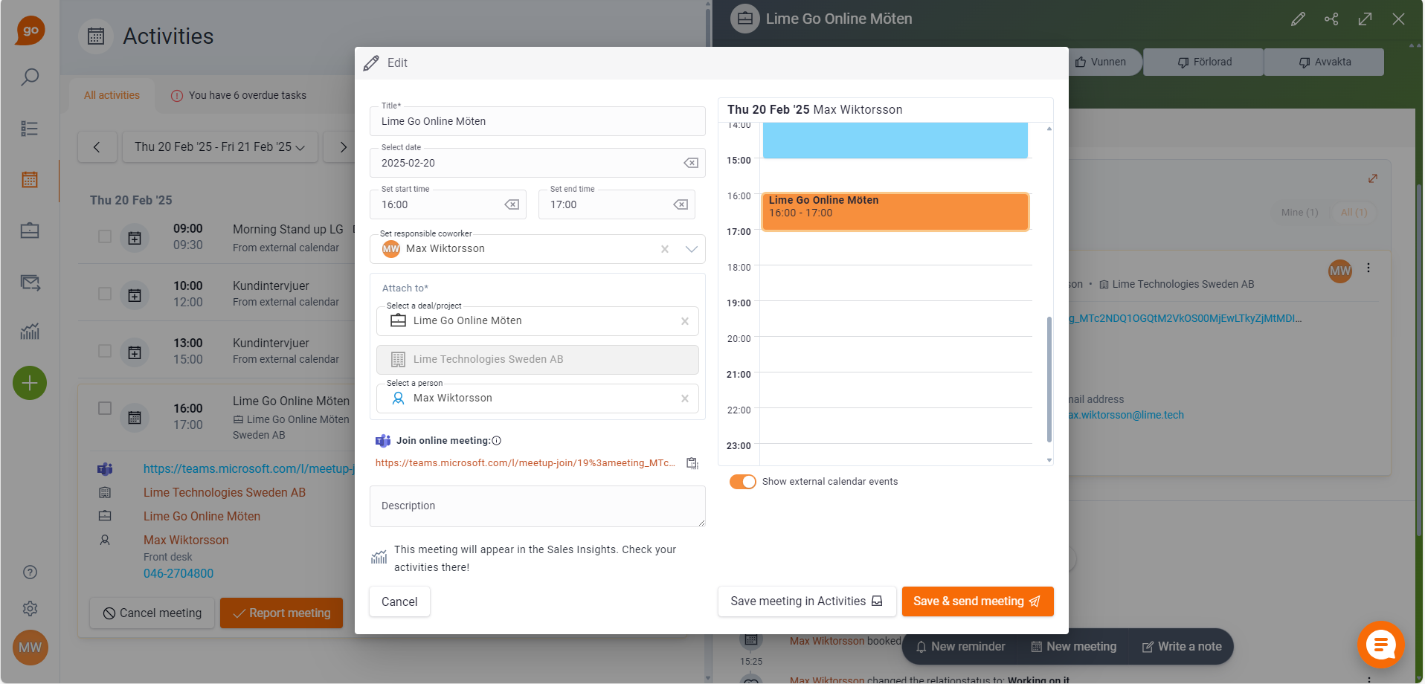
Task: Open the three-dot menu beside MW avatar
Action: click(x=1368, y=268)
